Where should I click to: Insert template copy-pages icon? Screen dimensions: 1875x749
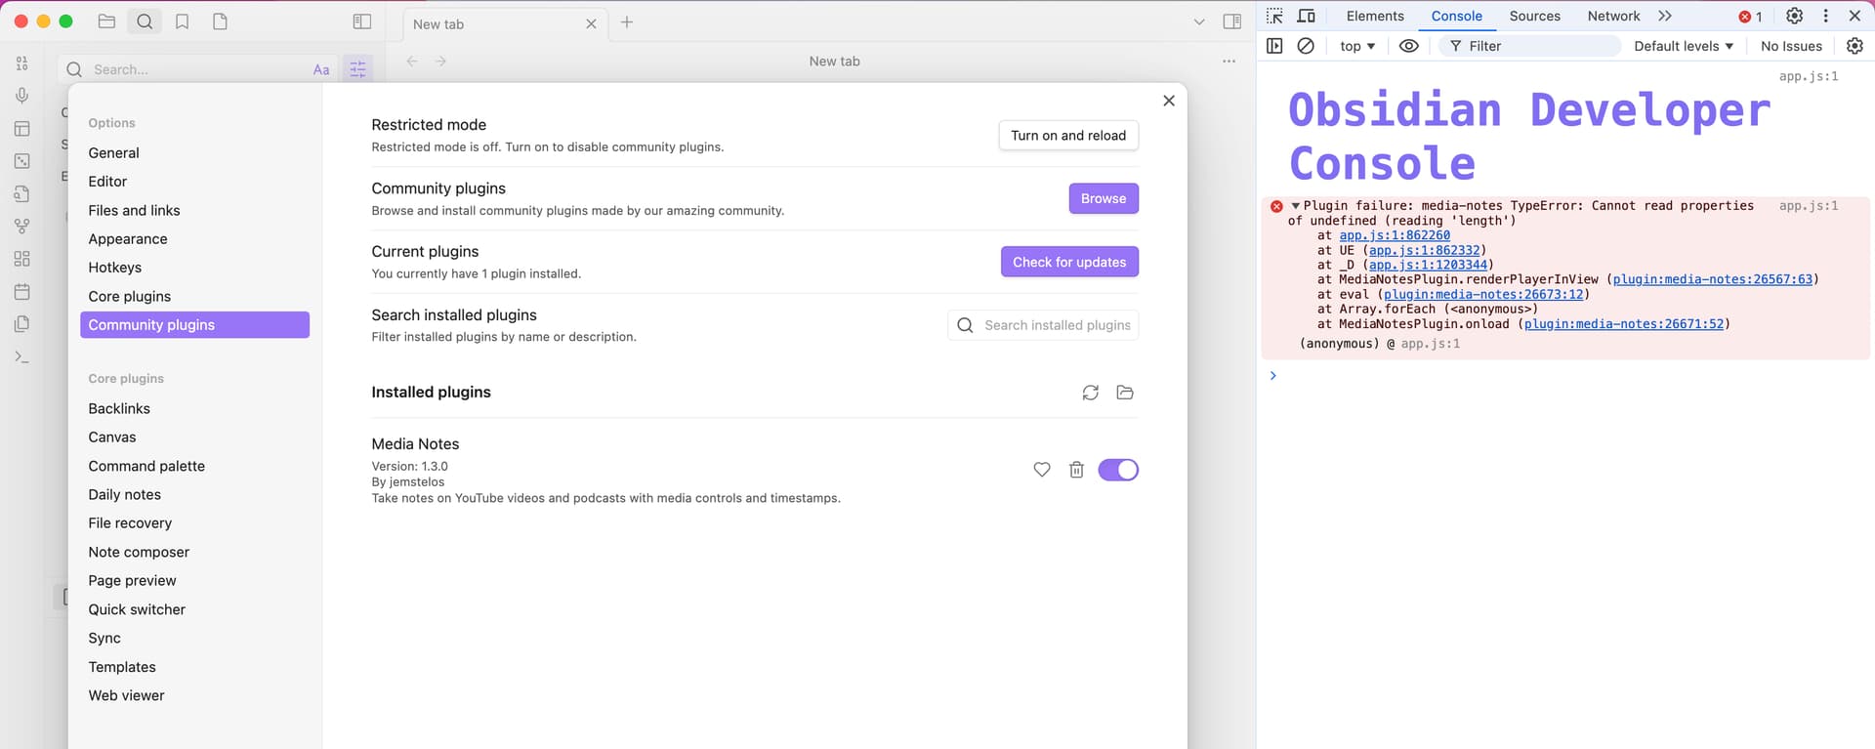[x=21, y=324]
